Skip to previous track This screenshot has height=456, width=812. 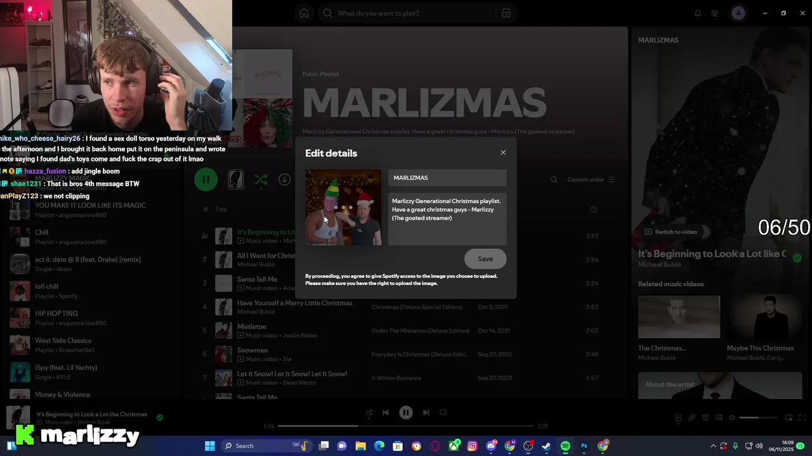point(385,412)
